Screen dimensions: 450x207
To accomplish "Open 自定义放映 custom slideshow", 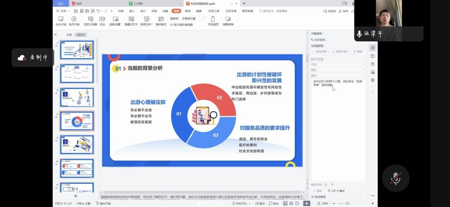I will pyautogui.click(x=90, y=21).
